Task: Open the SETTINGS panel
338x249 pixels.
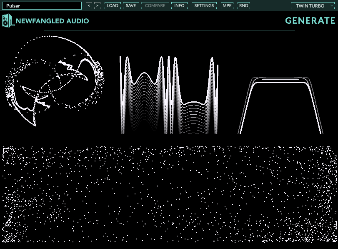Action: pyautogui.click(x=203, y=6)
